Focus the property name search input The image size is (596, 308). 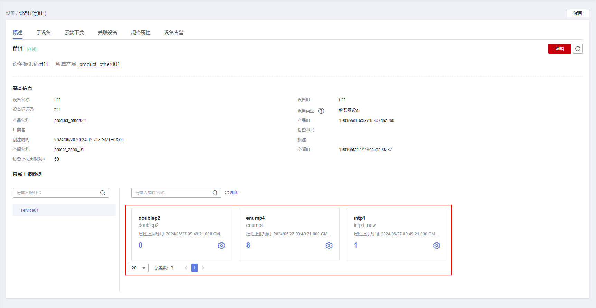[172, 193]
